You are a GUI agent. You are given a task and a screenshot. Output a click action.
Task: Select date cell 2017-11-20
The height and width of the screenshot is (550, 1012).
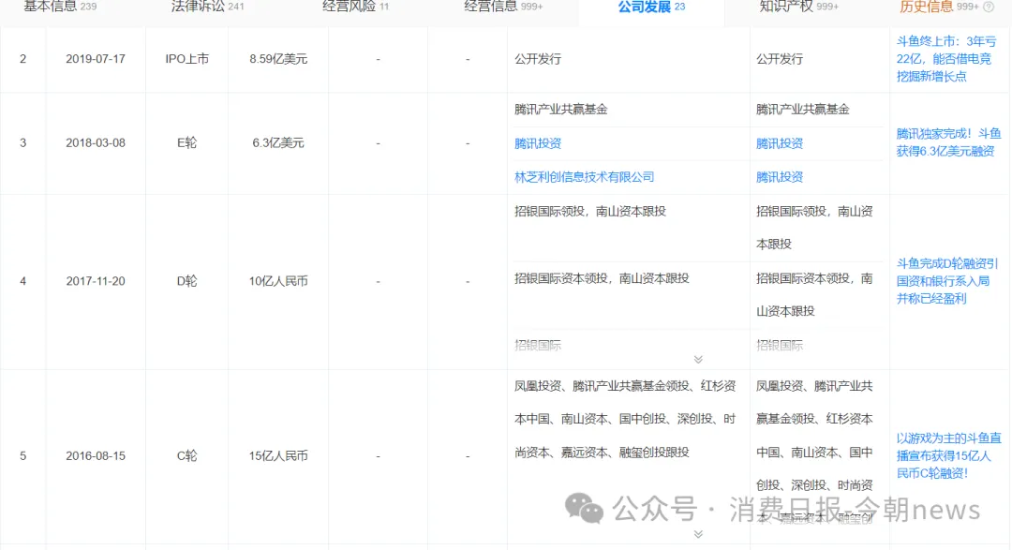[96, 281]
